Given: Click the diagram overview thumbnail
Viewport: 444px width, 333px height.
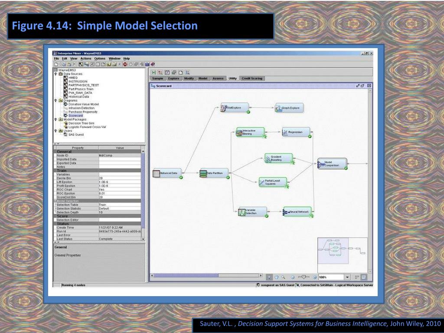Looking at the screenshot, I should 343,255.
